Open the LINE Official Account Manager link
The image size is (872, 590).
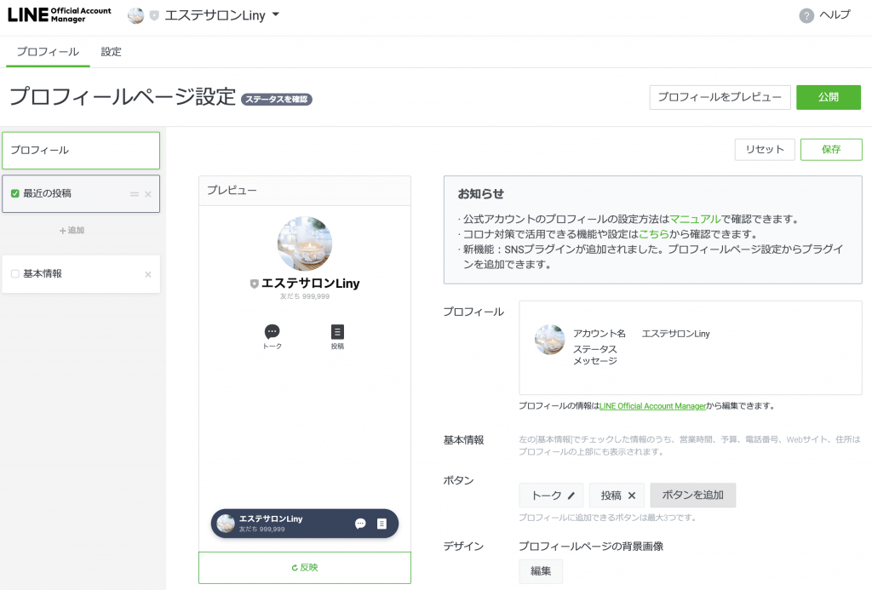(x=653, y=406)
